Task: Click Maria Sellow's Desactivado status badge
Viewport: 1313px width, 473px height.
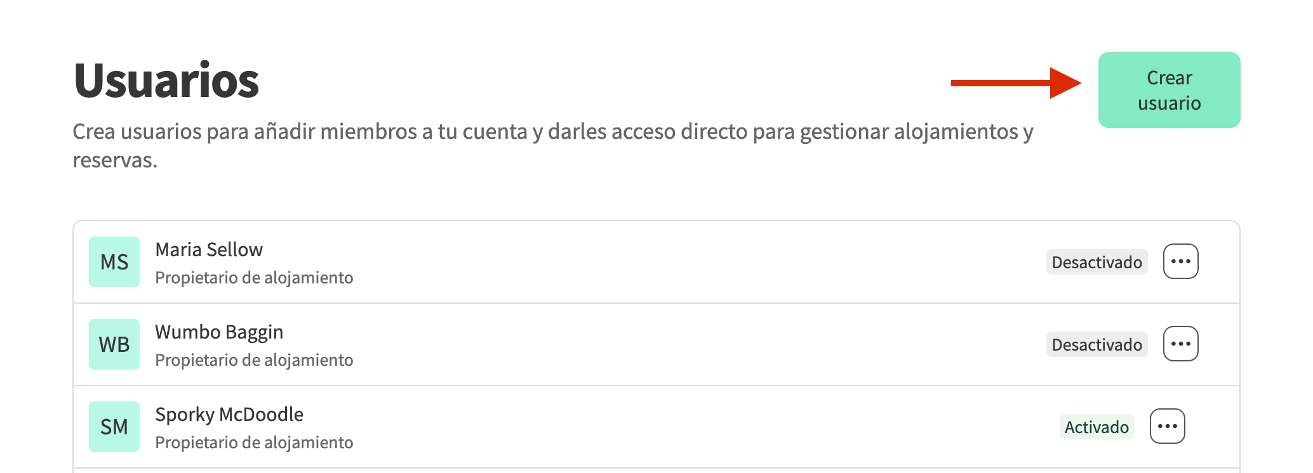Action: tap(1096, 262)
